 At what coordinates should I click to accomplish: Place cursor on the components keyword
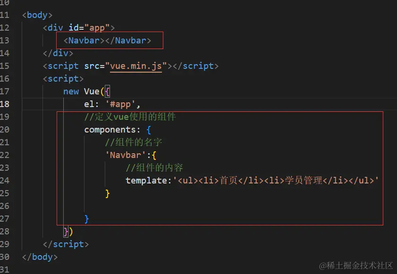coord(110,130)
